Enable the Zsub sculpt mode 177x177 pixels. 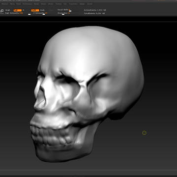(x=42, y=10)
